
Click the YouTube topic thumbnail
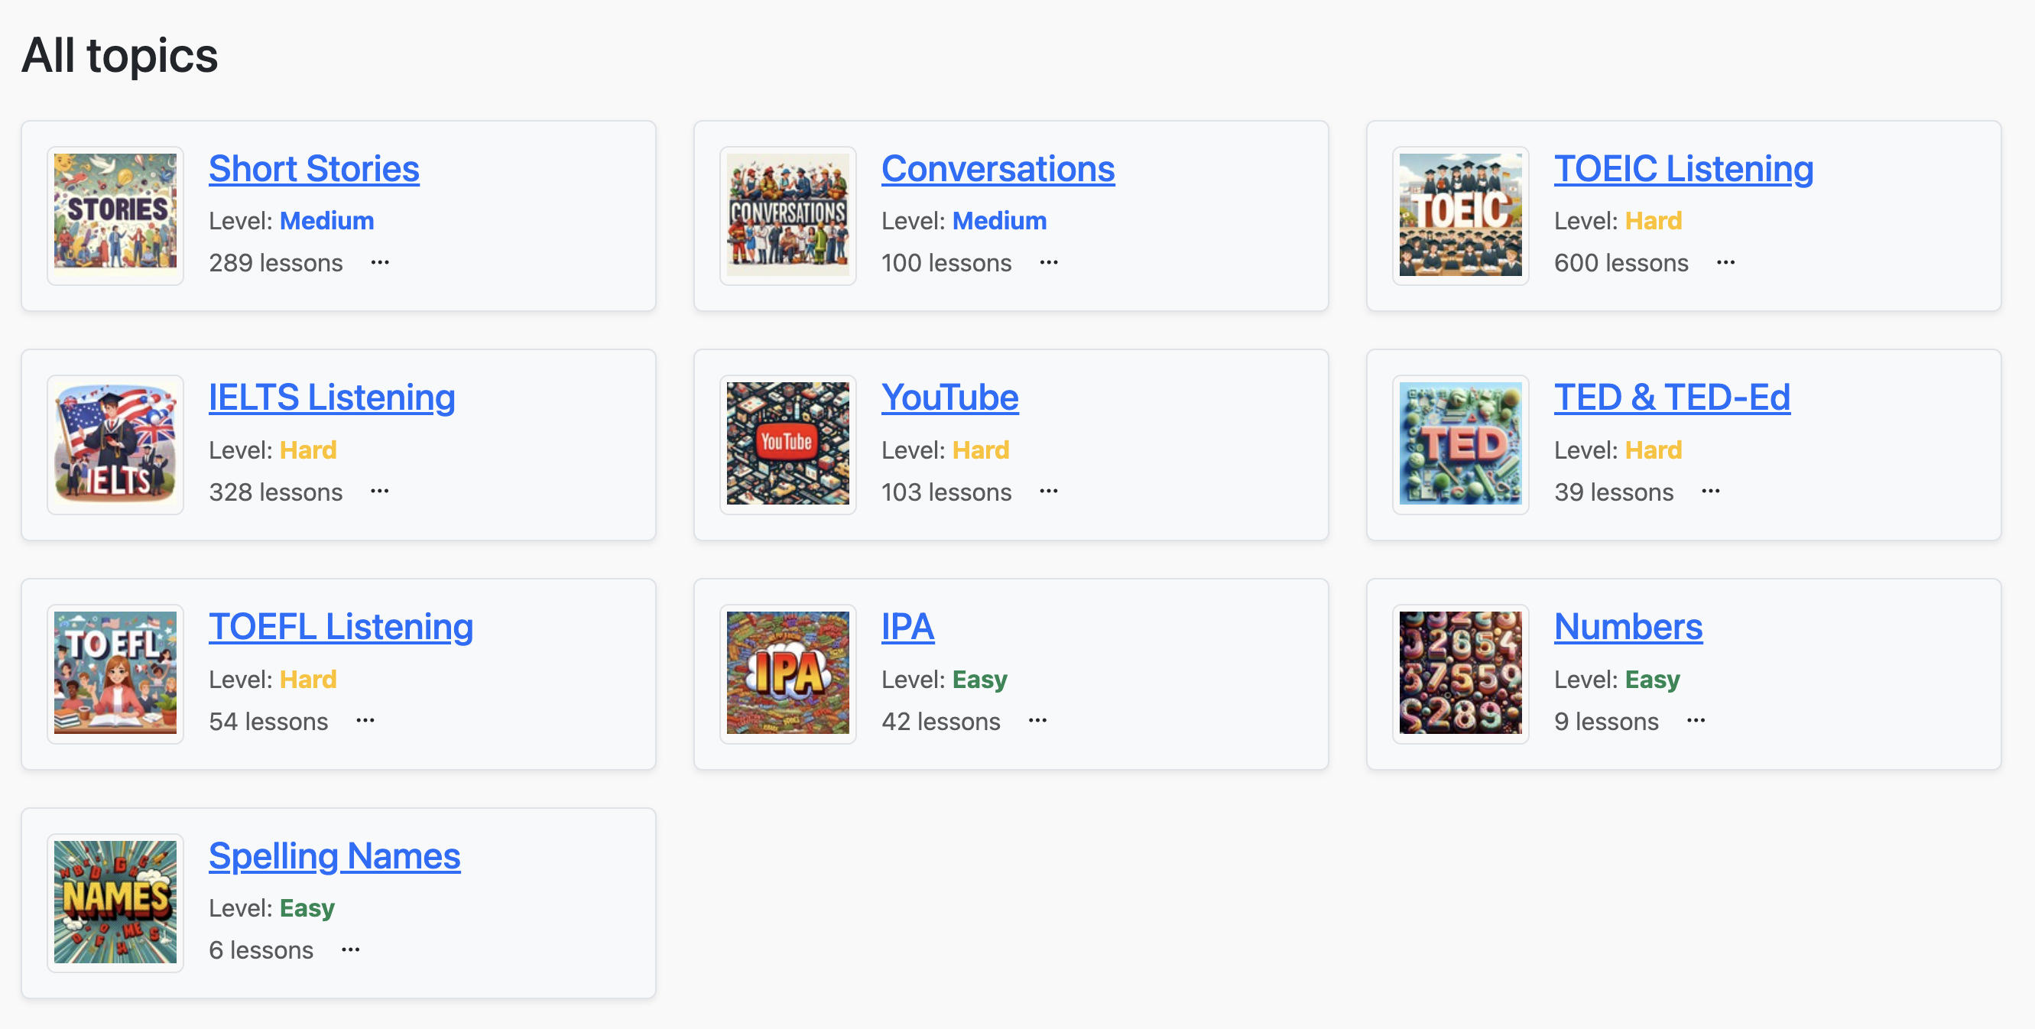click(x=787, y=444)
